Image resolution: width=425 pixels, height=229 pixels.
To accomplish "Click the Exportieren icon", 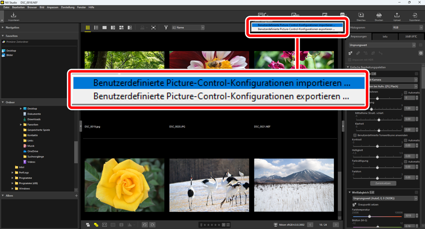I will [x=415, y=16].
